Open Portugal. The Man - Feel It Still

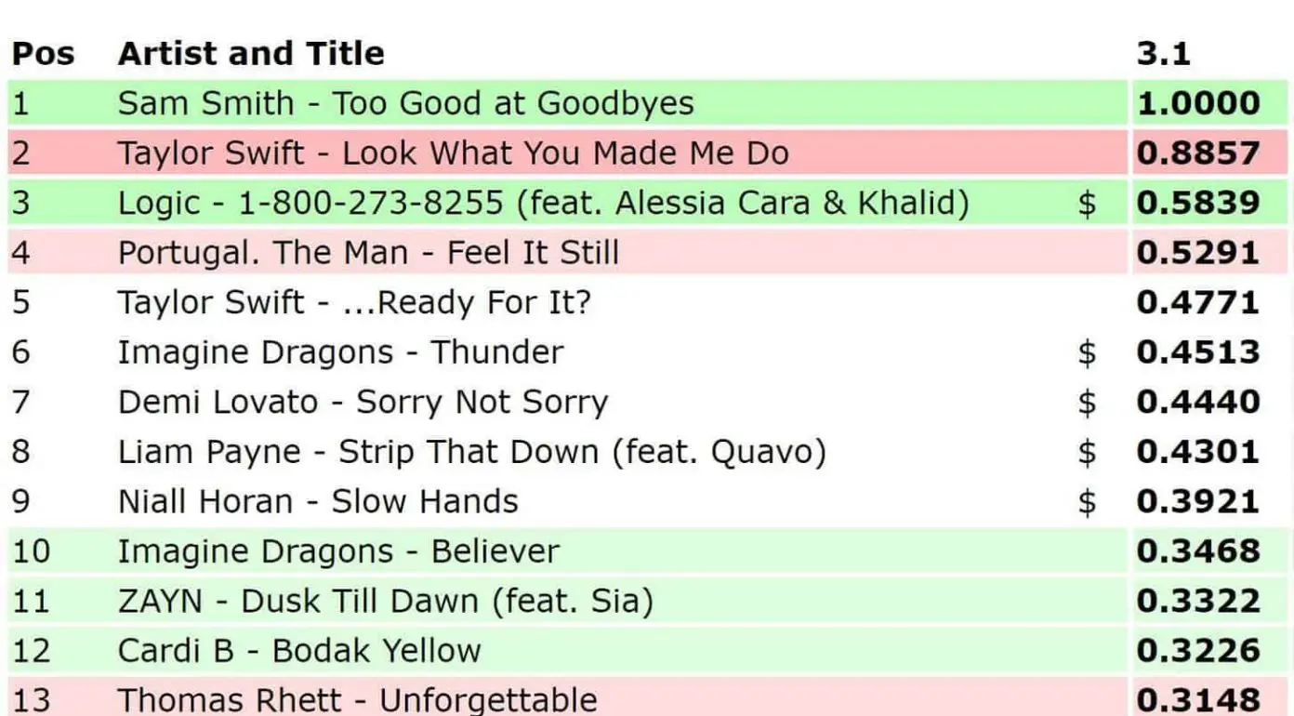point(368,253)
